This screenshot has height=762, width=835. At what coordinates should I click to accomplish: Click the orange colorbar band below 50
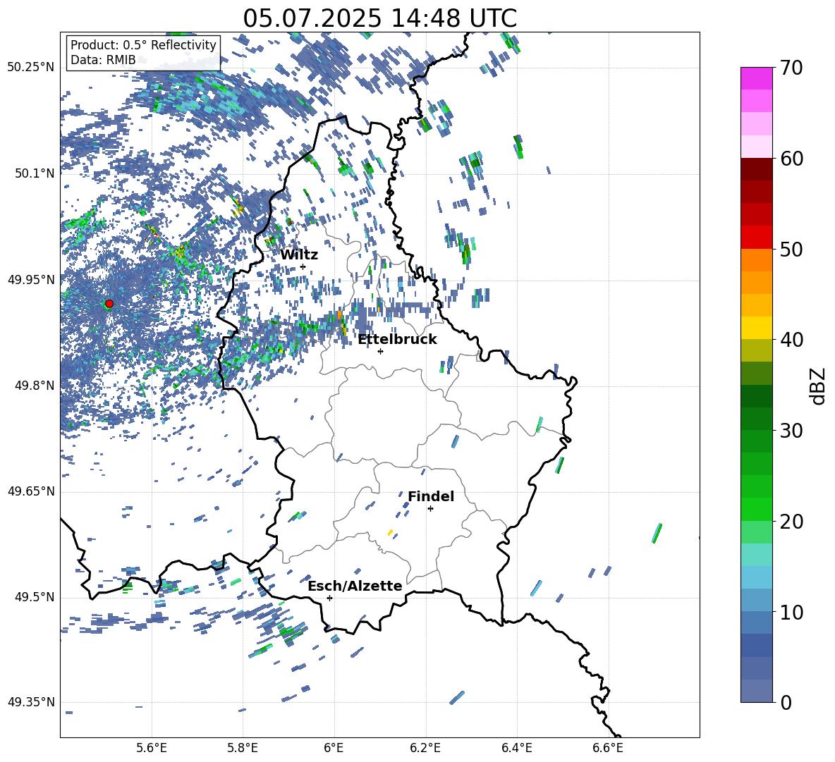(756, 259)
